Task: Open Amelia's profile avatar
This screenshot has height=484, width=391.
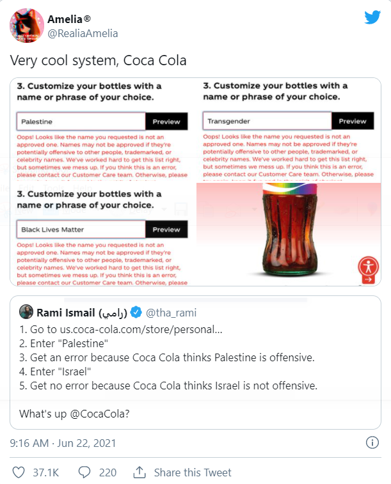Action: click(27, 26)
